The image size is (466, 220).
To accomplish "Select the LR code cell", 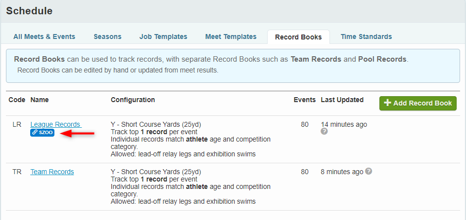I will pos(17,124).
